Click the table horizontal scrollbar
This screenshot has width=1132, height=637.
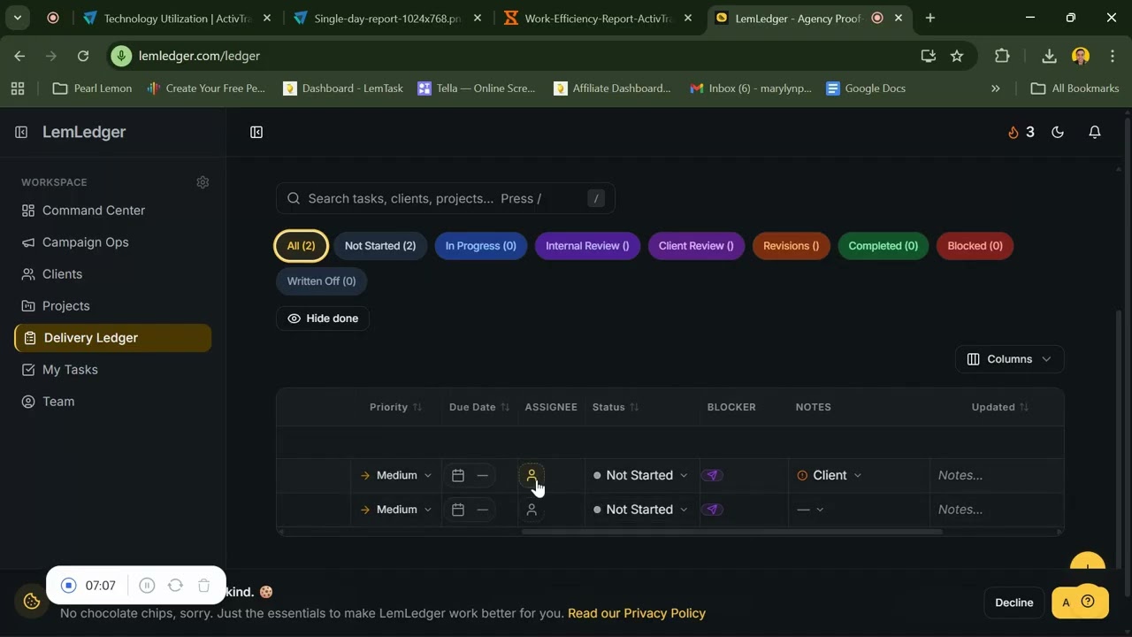732,532
